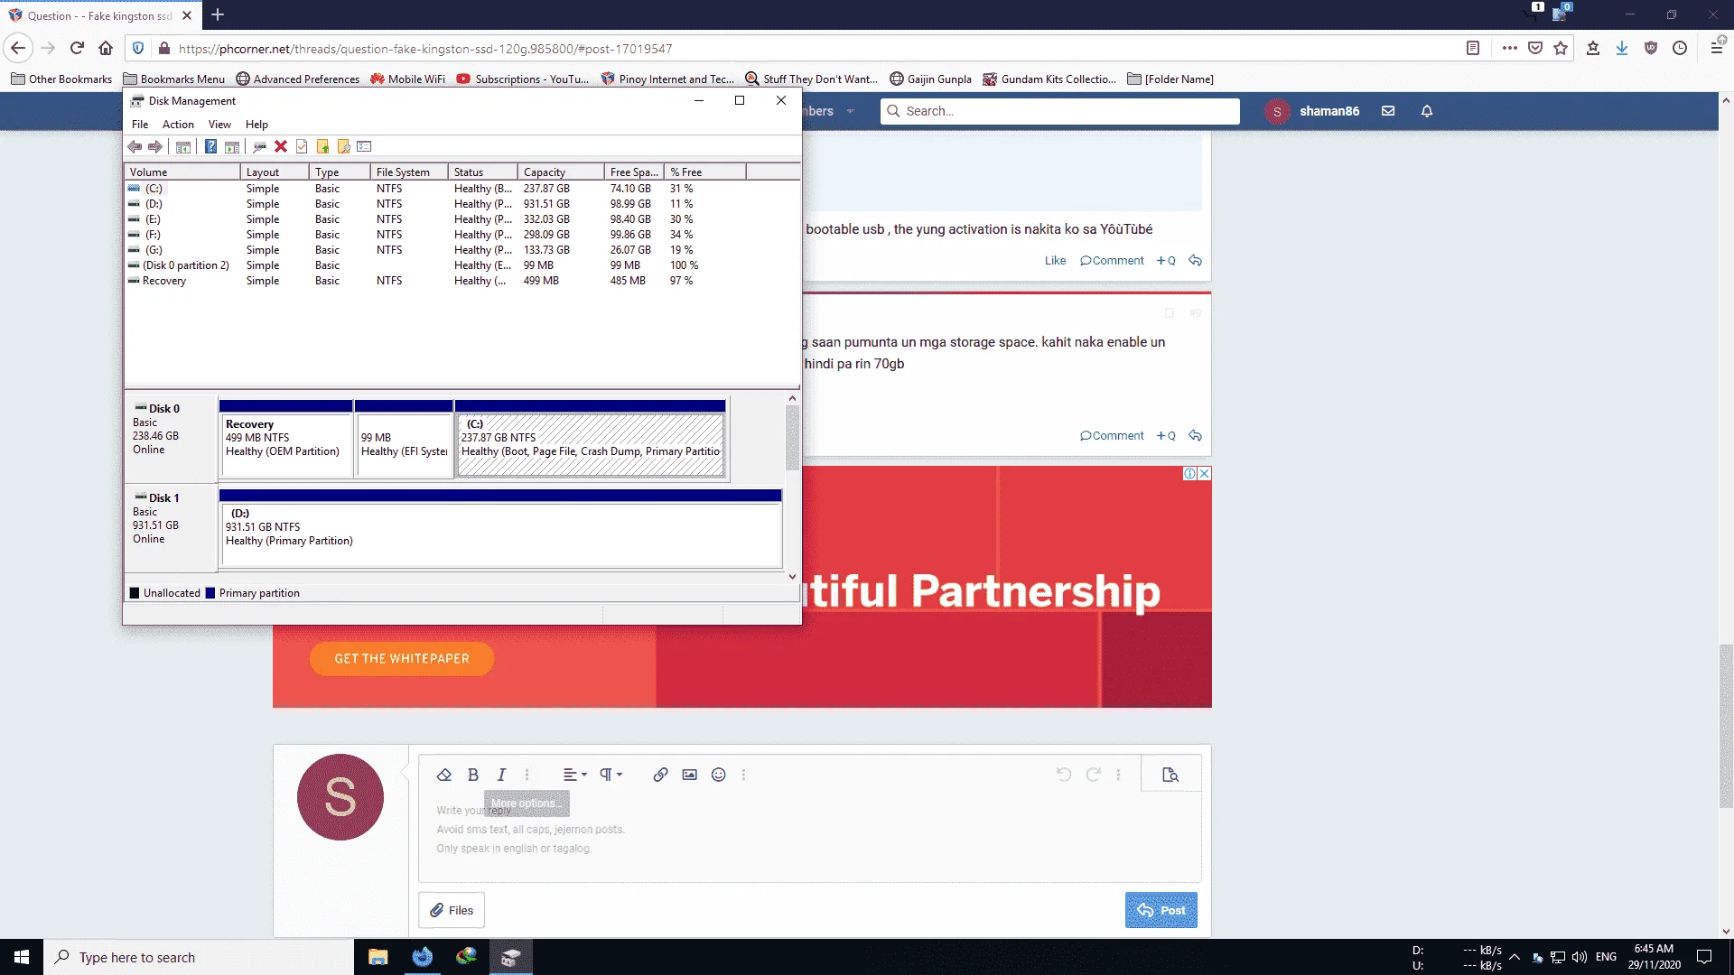Click the forum Search field
The height and width of the screenshot is (975, 1734).
coord(1060,111)
